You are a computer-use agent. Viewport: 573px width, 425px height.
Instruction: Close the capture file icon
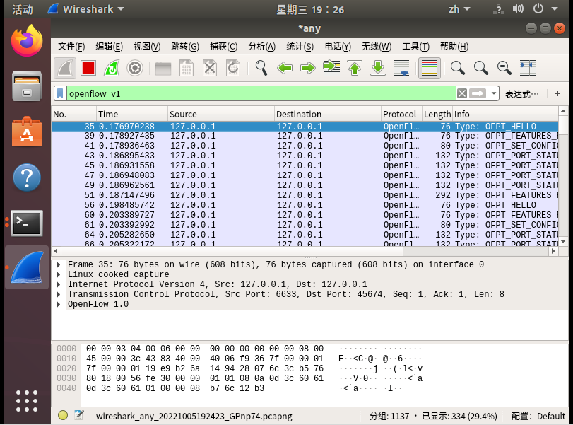(210, 68)
